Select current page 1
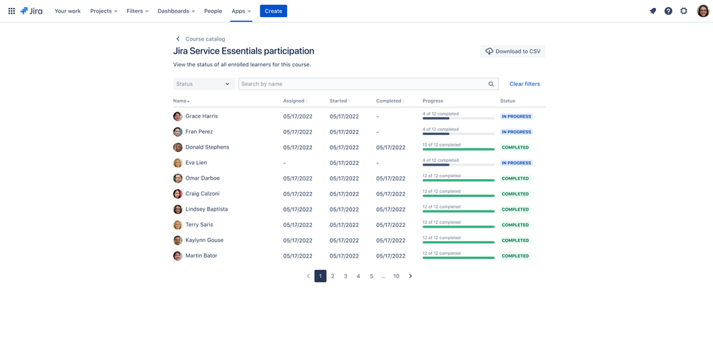Image resolution: width=713 pixels, height=349 pixels. point(320,275)
